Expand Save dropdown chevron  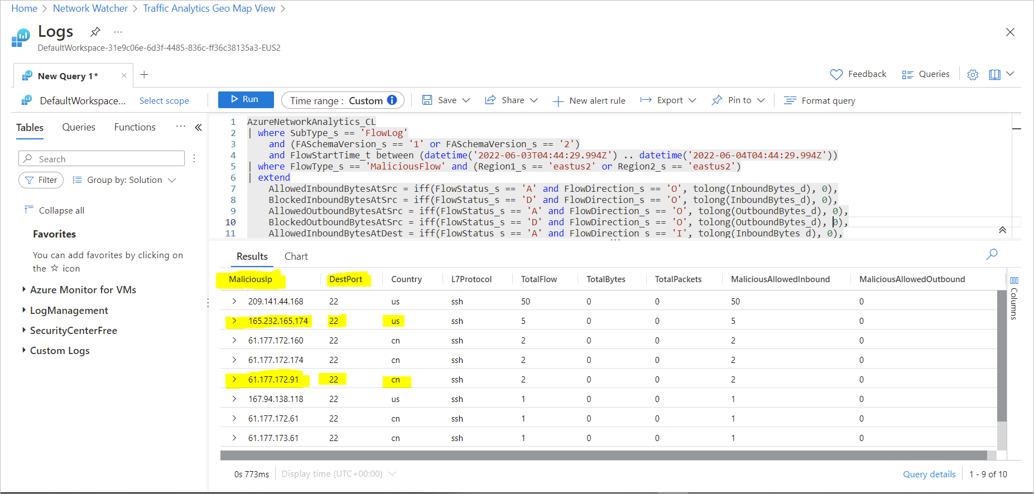pos(466,100)
